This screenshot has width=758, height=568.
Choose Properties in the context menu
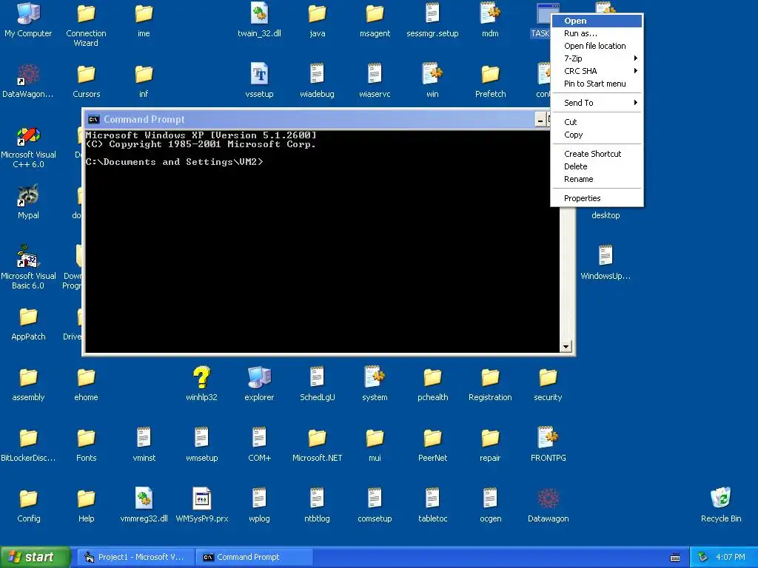click(x=597, y=198)
